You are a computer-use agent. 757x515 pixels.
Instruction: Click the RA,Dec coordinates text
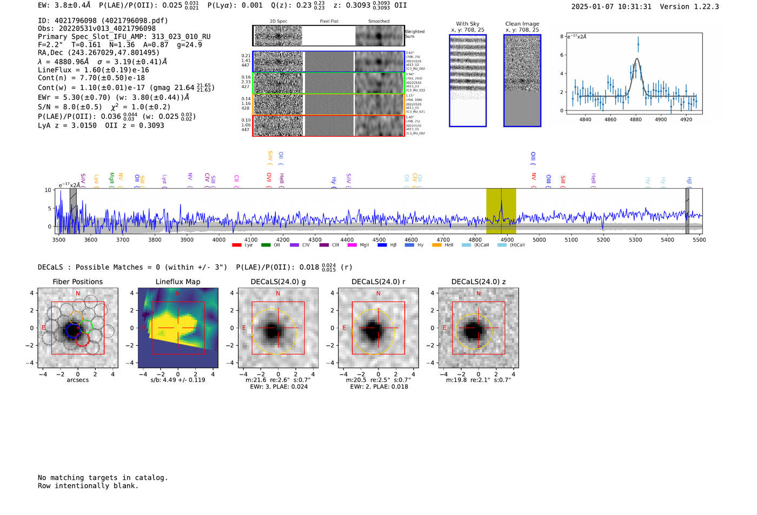[x=99, y=53]
